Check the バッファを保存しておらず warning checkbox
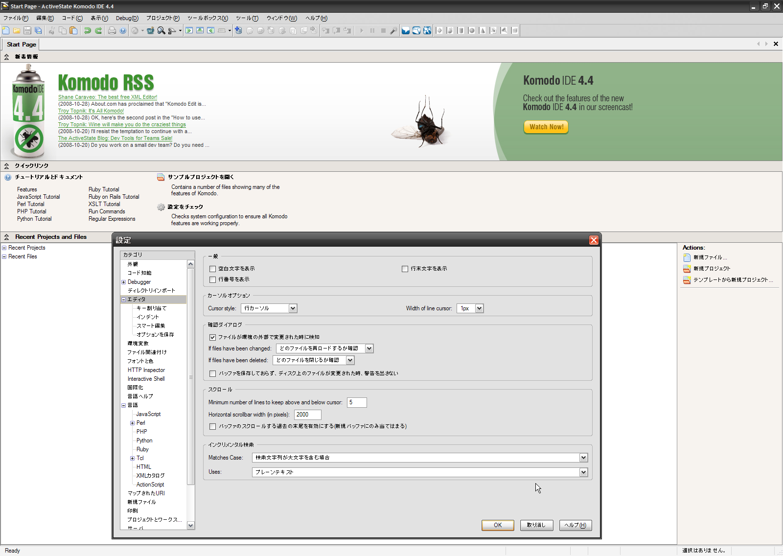Viewport: 783px width, 556px height. (212, 373)
